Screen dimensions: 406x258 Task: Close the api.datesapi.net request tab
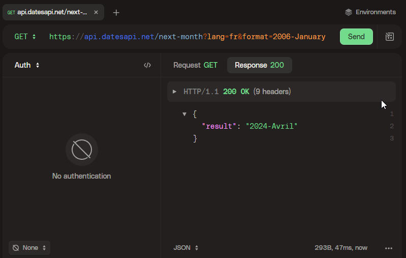(x=96, y=12)
